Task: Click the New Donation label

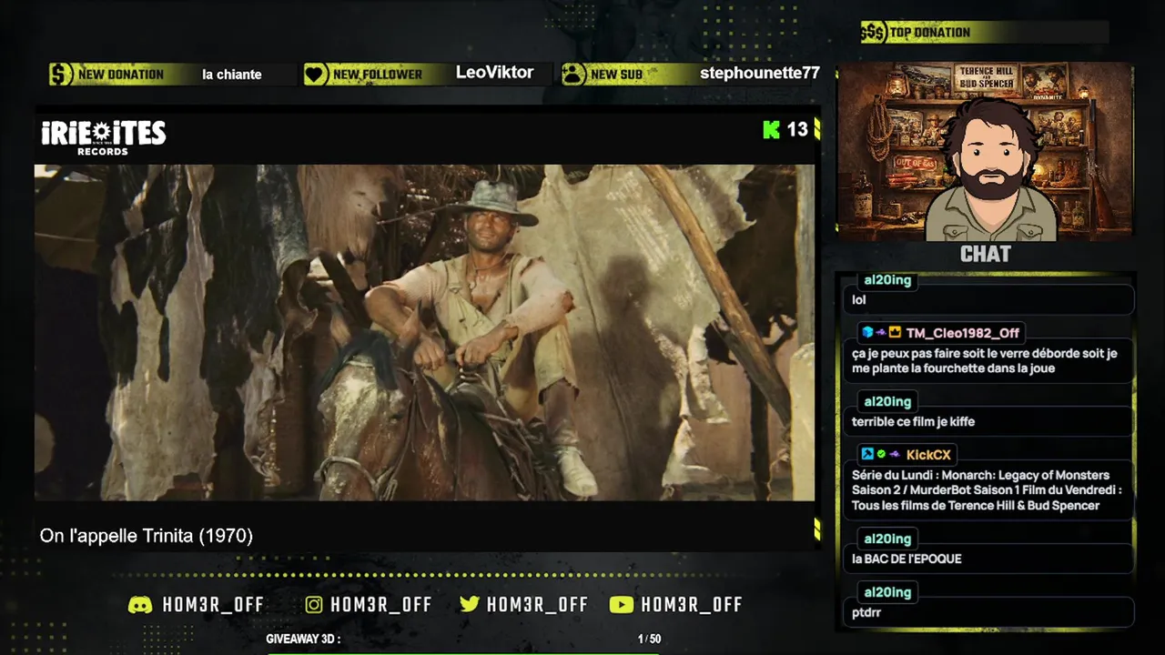Action: coord(121,75)
